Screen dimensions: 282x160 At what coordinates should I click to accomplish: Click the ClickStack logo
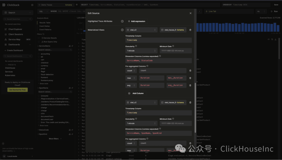11,5
